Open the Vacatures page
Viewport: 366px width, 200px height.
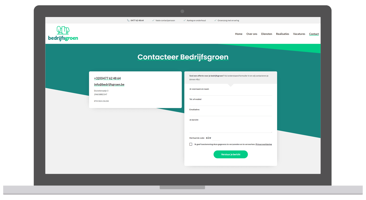tap(299, 34)
